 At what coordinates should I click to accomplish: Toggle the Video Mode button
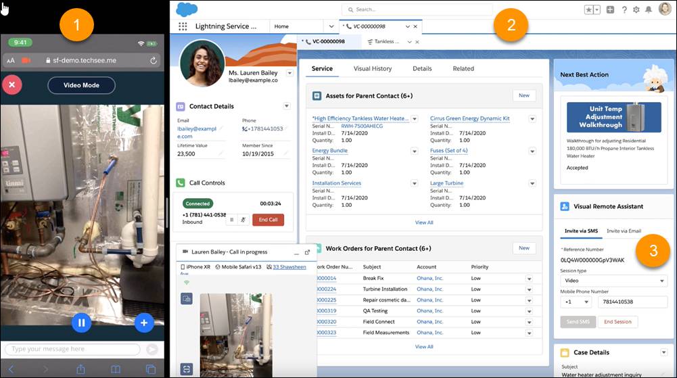tap(81, 85)
